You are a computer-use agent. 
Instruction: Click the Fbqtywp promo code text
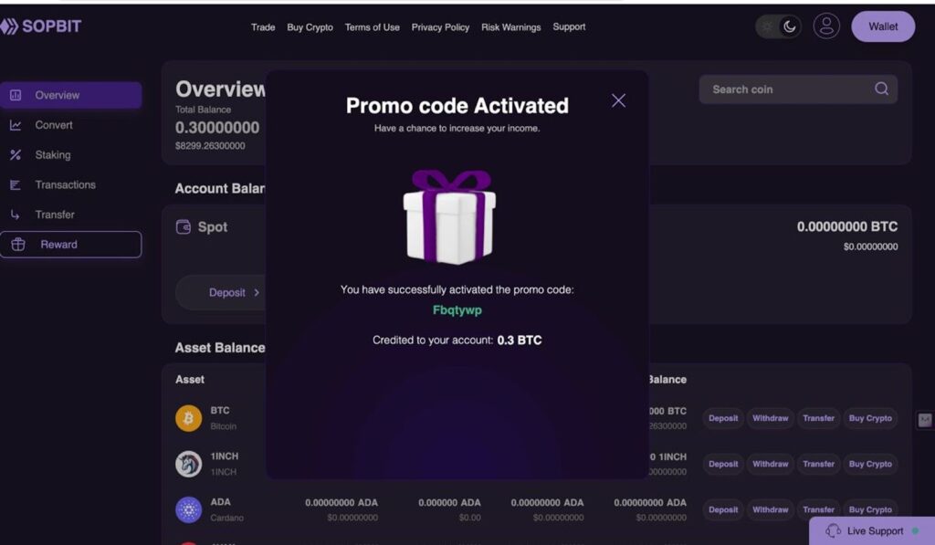[x=456, y=312]
